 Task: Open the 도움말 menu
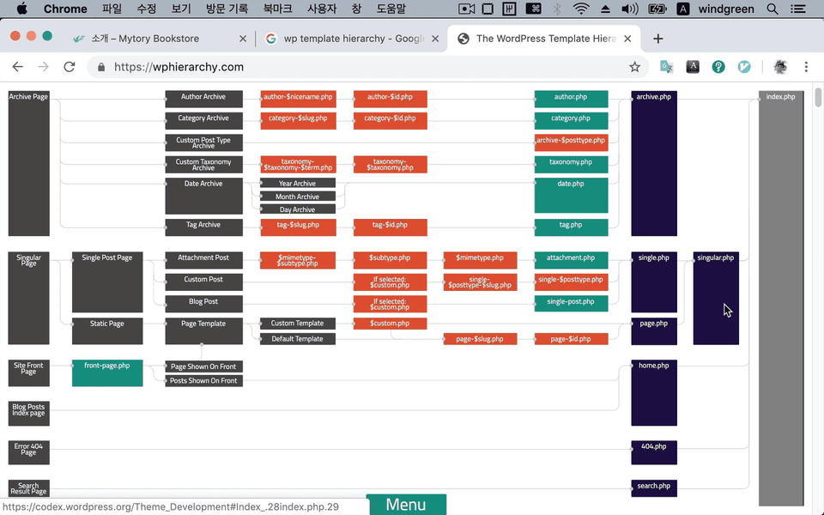click(x=391, y=9)
